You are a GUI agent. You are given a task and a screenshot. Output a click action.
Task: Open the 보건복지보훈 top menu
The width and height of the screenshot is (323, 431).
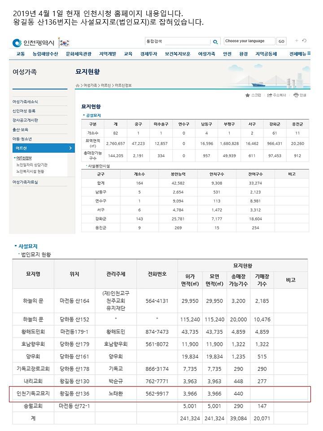(178, 54)
